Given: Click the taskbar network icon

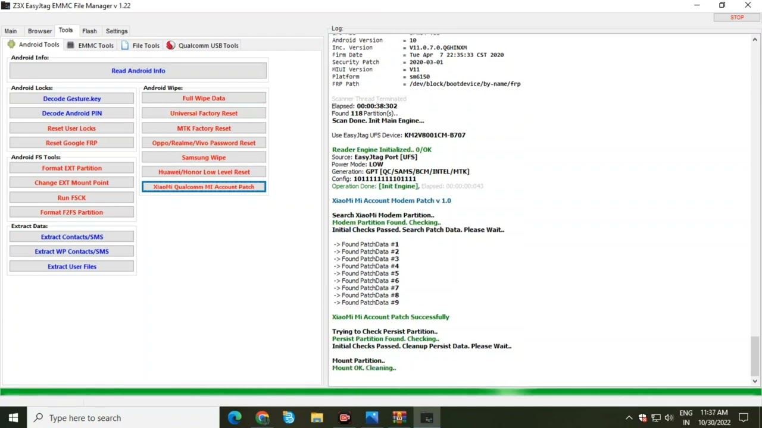Looking at the screenshot, I should coord(655,418).
